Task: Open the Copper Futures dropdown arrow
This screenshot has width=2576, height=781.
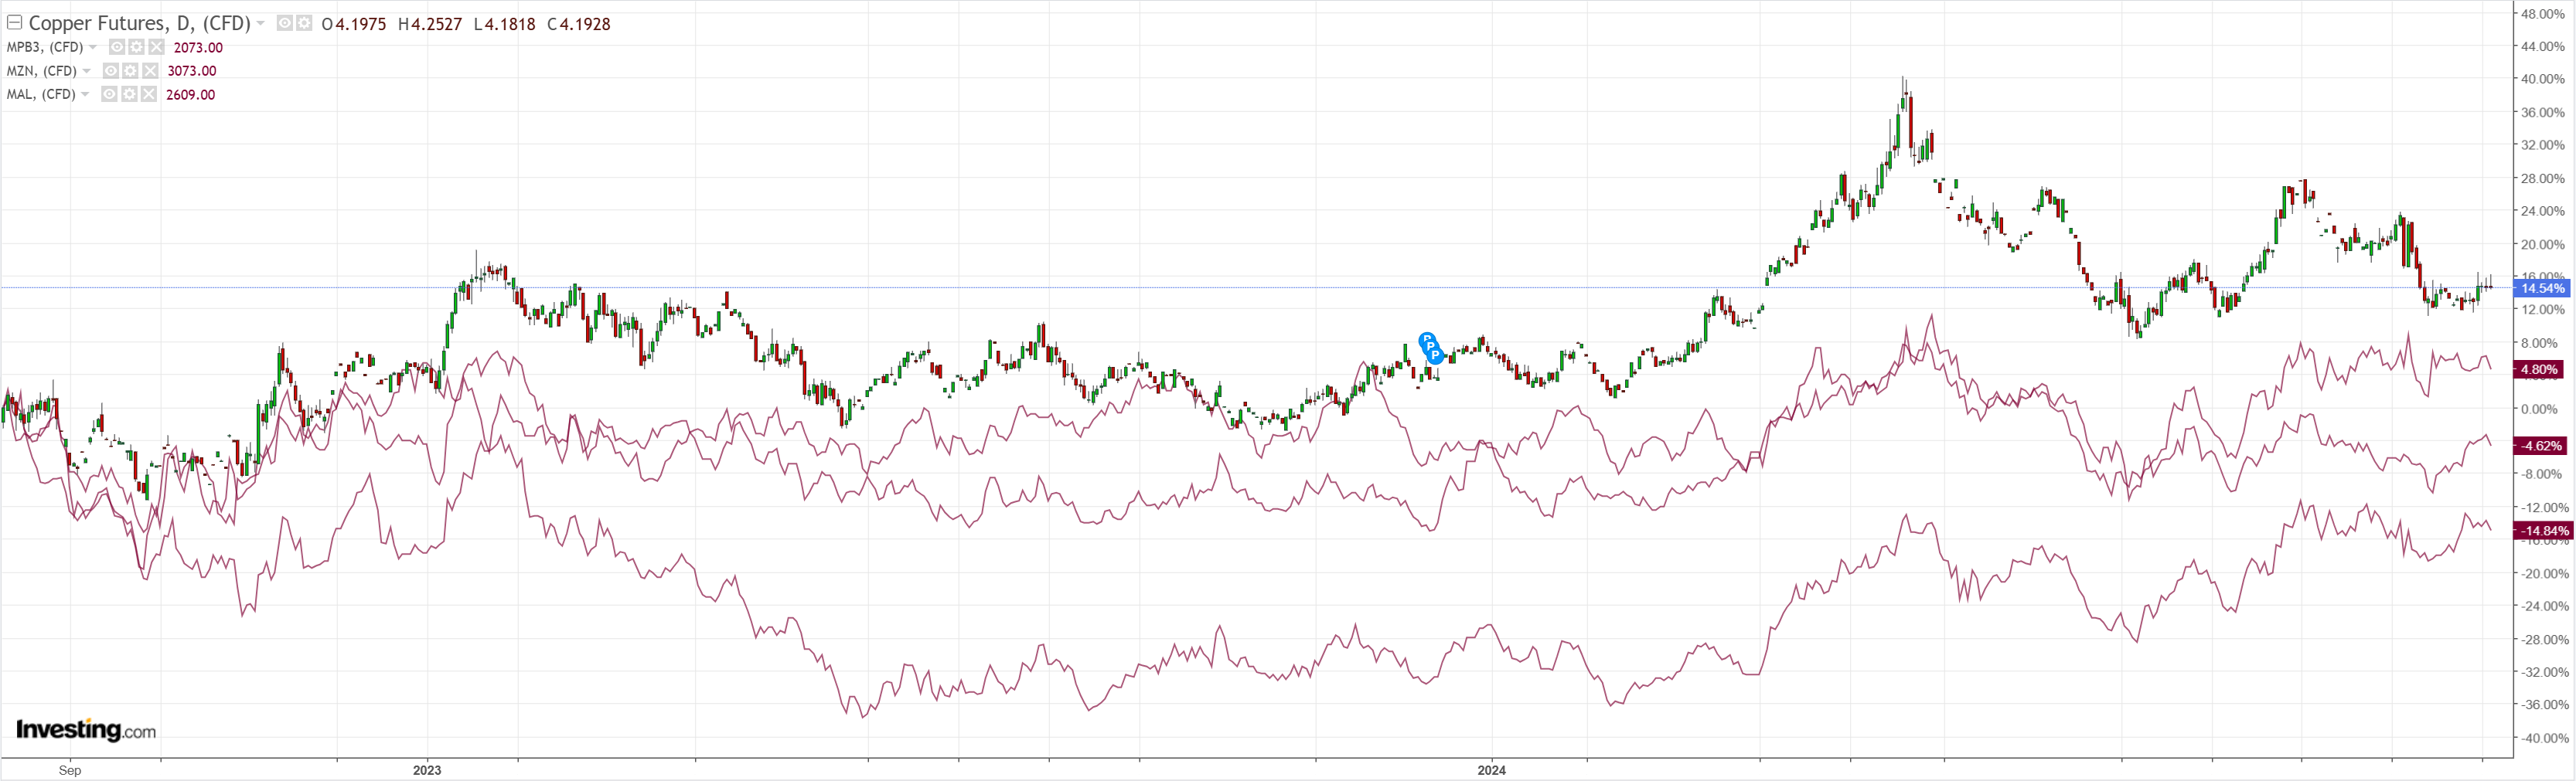Action: 261,23
